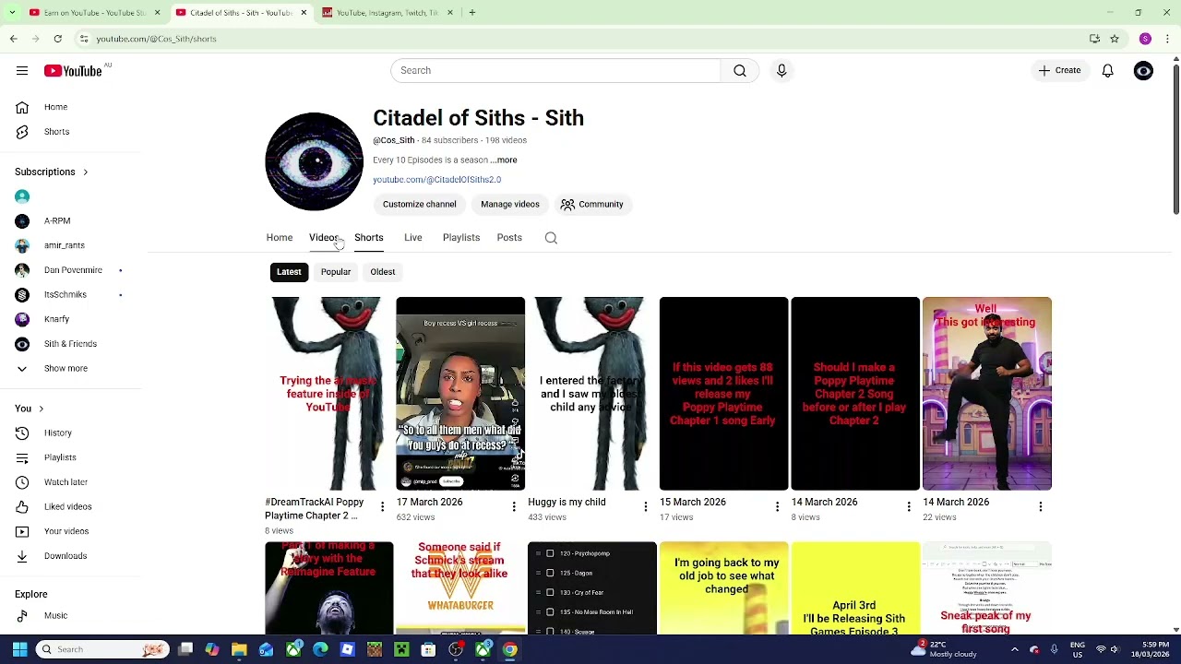Image resolution: width=1181 pixels, height=664 pixels.
Task: Select the Latest sort chip
Action: [289, 272]
